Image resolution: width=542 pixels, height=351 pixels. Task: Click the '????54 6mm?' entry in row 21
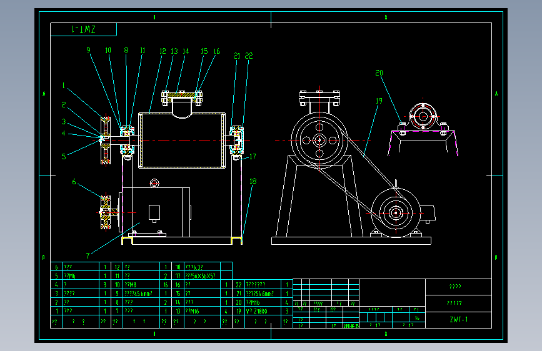(260, 294)
